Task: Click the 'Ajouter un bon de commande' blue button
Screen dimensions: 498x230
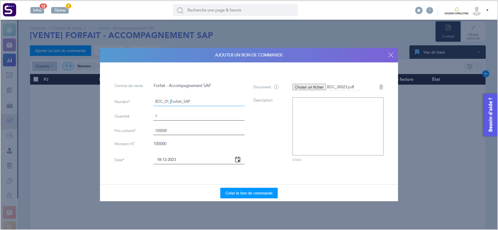Action: click(61, 51)
